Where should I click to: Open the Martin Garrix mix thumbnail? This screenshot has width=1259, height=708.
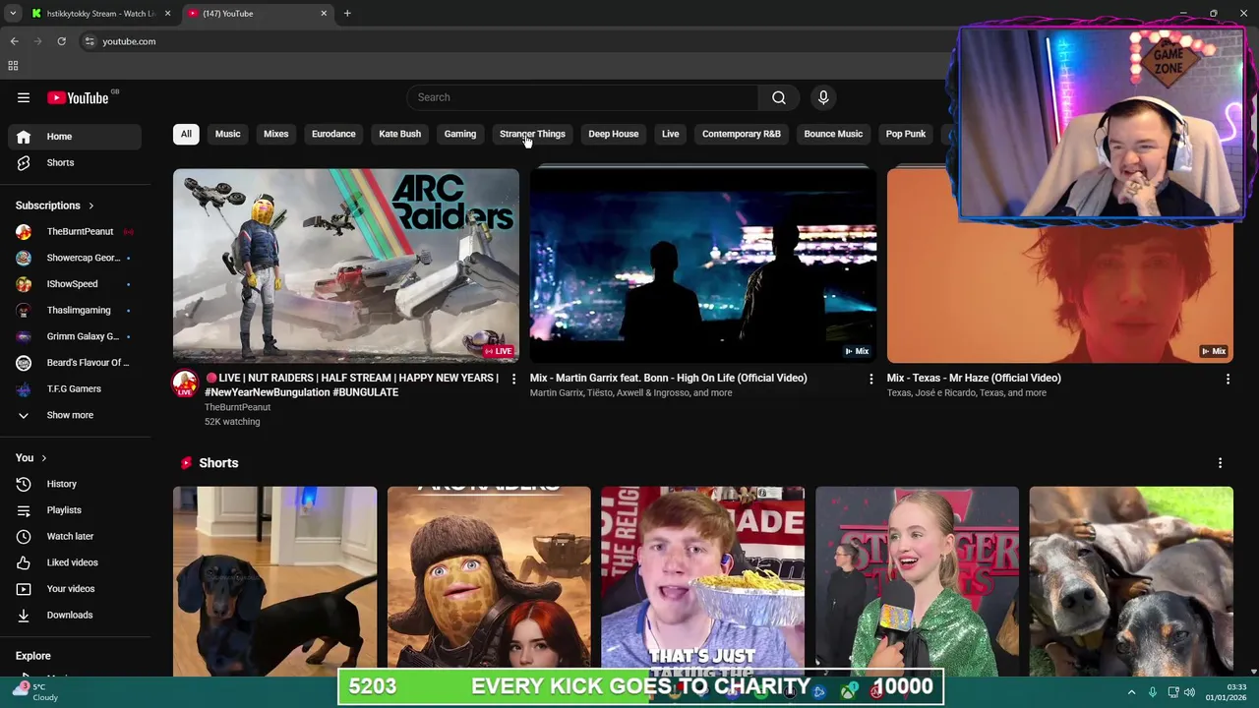(703, 265)
